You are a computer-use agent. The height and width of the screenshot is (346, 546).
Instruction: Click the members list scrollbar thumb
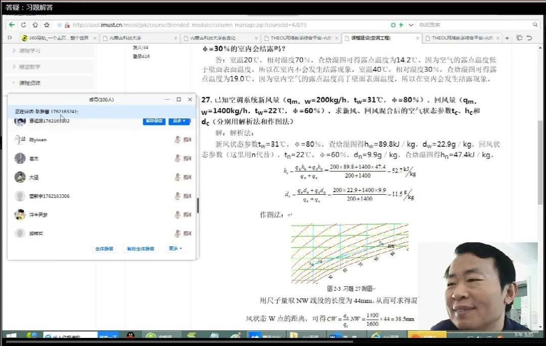pyautogui.click(x=198, y=205)
